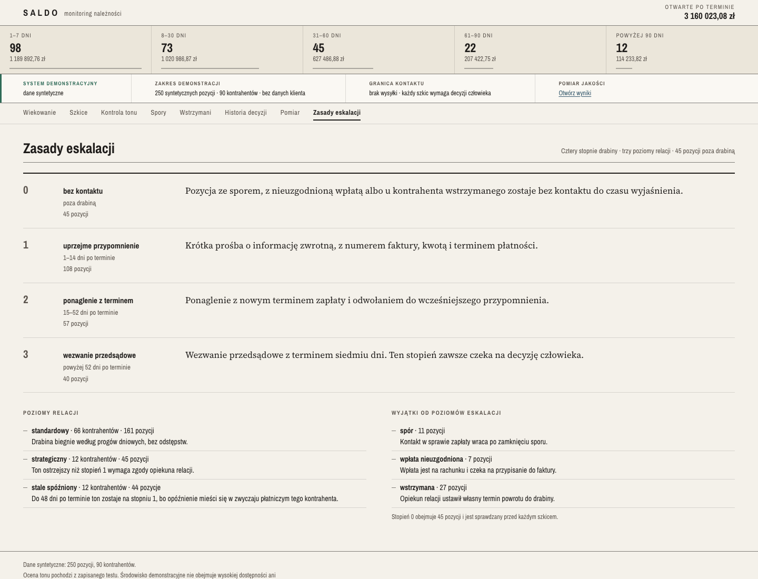Click the SALDO logo in the header
The height and width of the screenshot is (579, 758).
click(41, 13)
